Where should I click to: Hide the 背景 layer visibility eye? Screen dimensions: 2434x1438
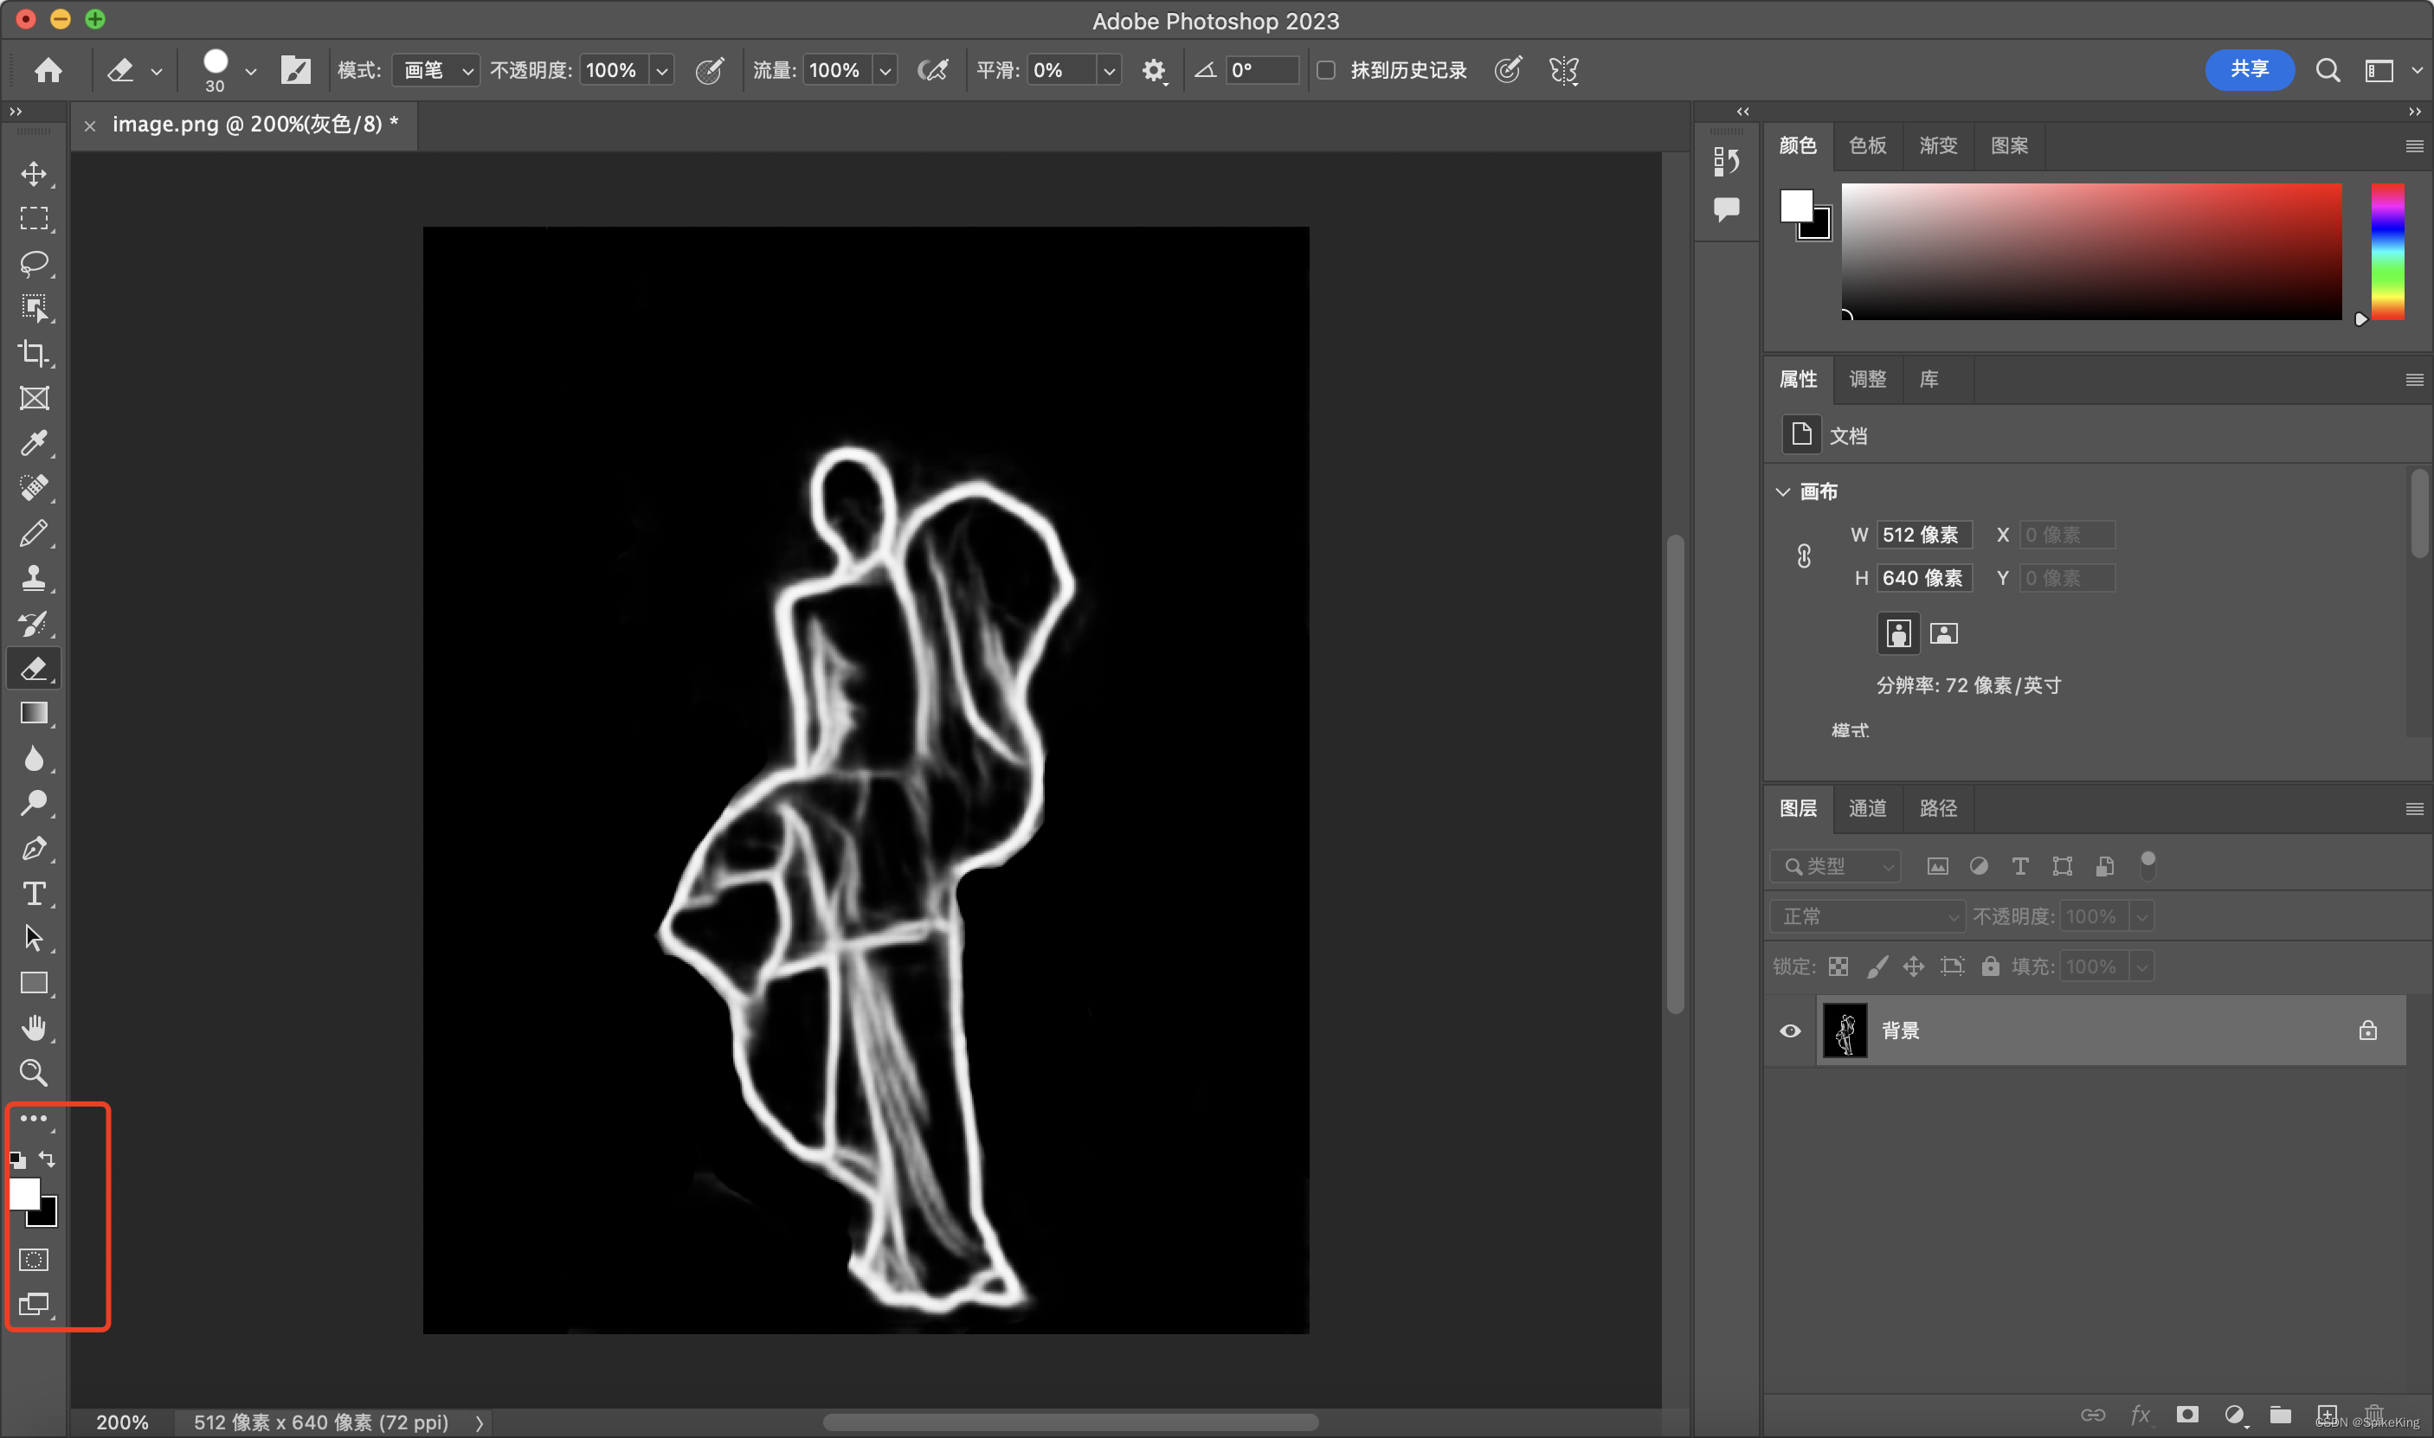click(1789, 1030)
